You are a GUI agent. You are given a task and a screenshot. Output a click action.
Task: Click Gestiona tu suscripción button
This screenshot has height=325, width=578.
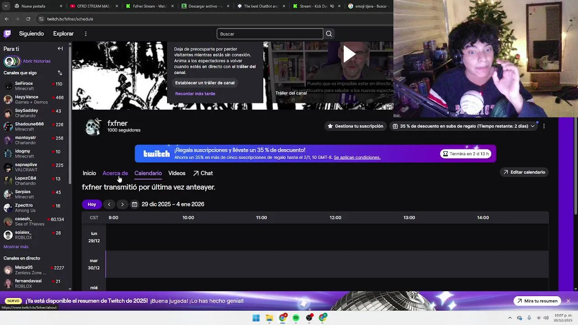pyautogui.click(x=355, y=126)
